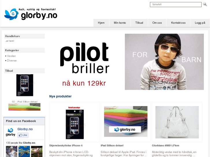
Task: Open Skjermbeskyttelse iPhone 4 product title
Action: pyautogui.click(x=66, y=145)
